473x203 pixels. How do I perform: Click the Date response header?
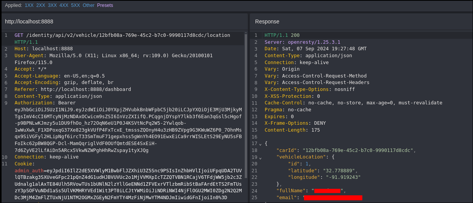[x=315, y=49]
